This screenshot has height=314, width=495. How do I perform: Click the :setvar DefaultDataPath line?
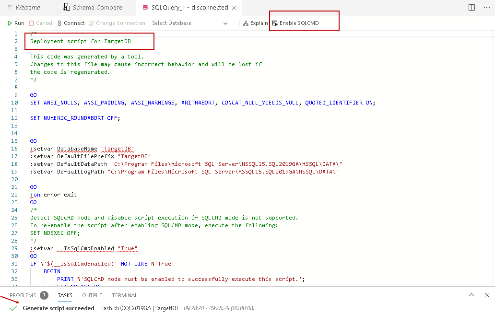(x=186, y=164)
